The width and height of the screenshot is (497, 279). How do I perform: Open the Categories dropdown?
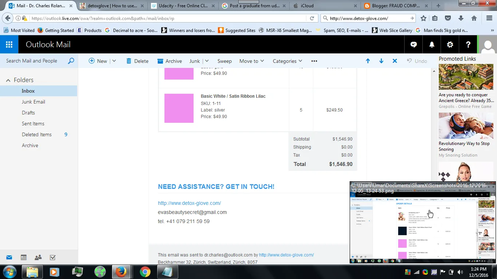[x=287, y=61]
